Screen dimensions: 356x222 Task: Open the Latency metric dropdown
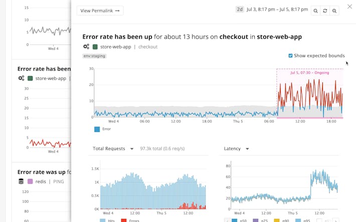pos(235,148)
